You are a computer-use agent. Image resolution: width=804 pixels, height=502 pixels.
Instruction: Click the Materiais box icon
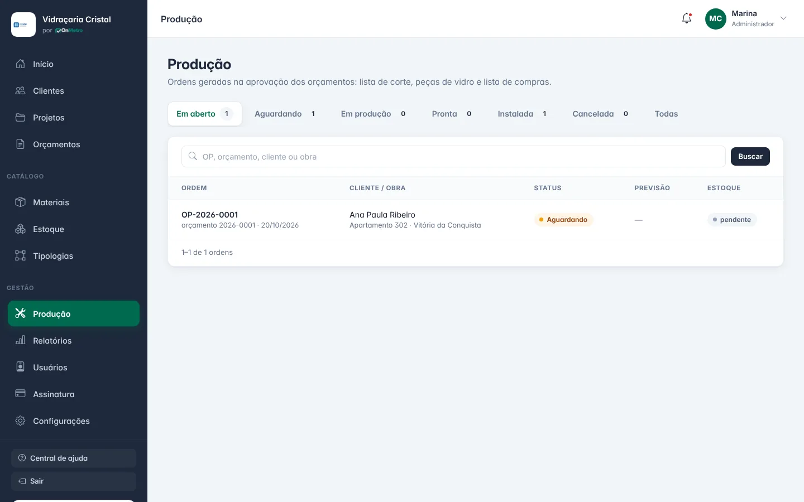tap(21, 202)
